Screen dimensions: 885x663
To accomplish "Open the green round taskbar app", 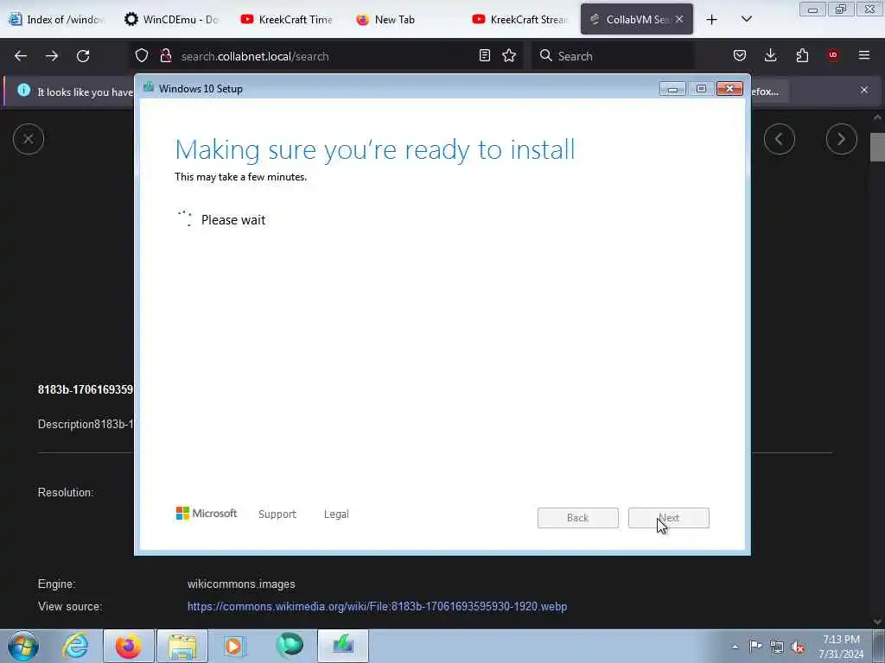I will click(x=290, y=646).
